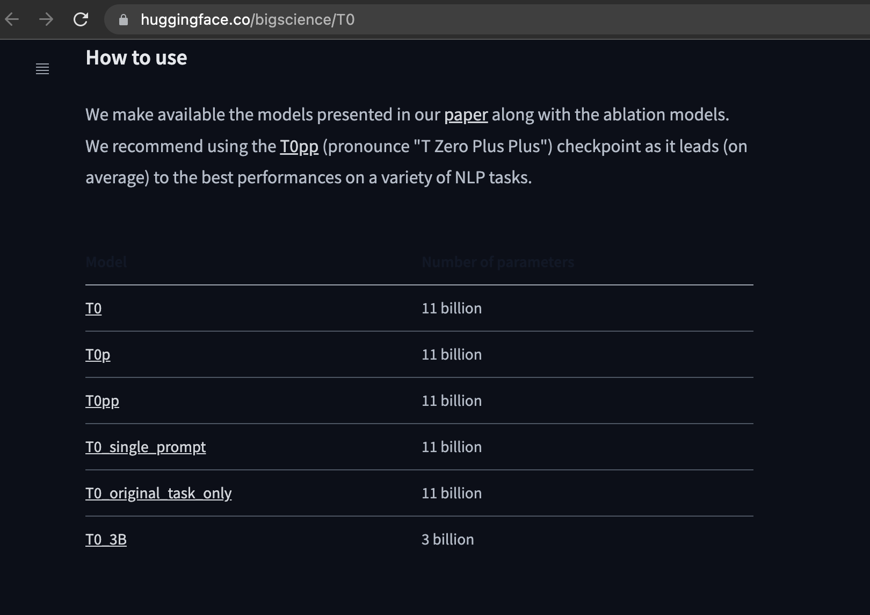The height and width of the screenshot is (615, 870).
Task: Reload the current page
Action: (82, 20)
